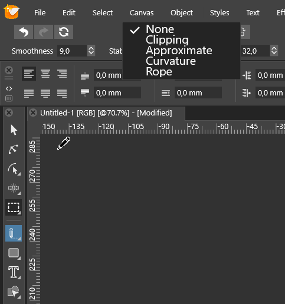Click the right indent icon
This screenshot has width=285, height=304.
click(x=247, y=93)
